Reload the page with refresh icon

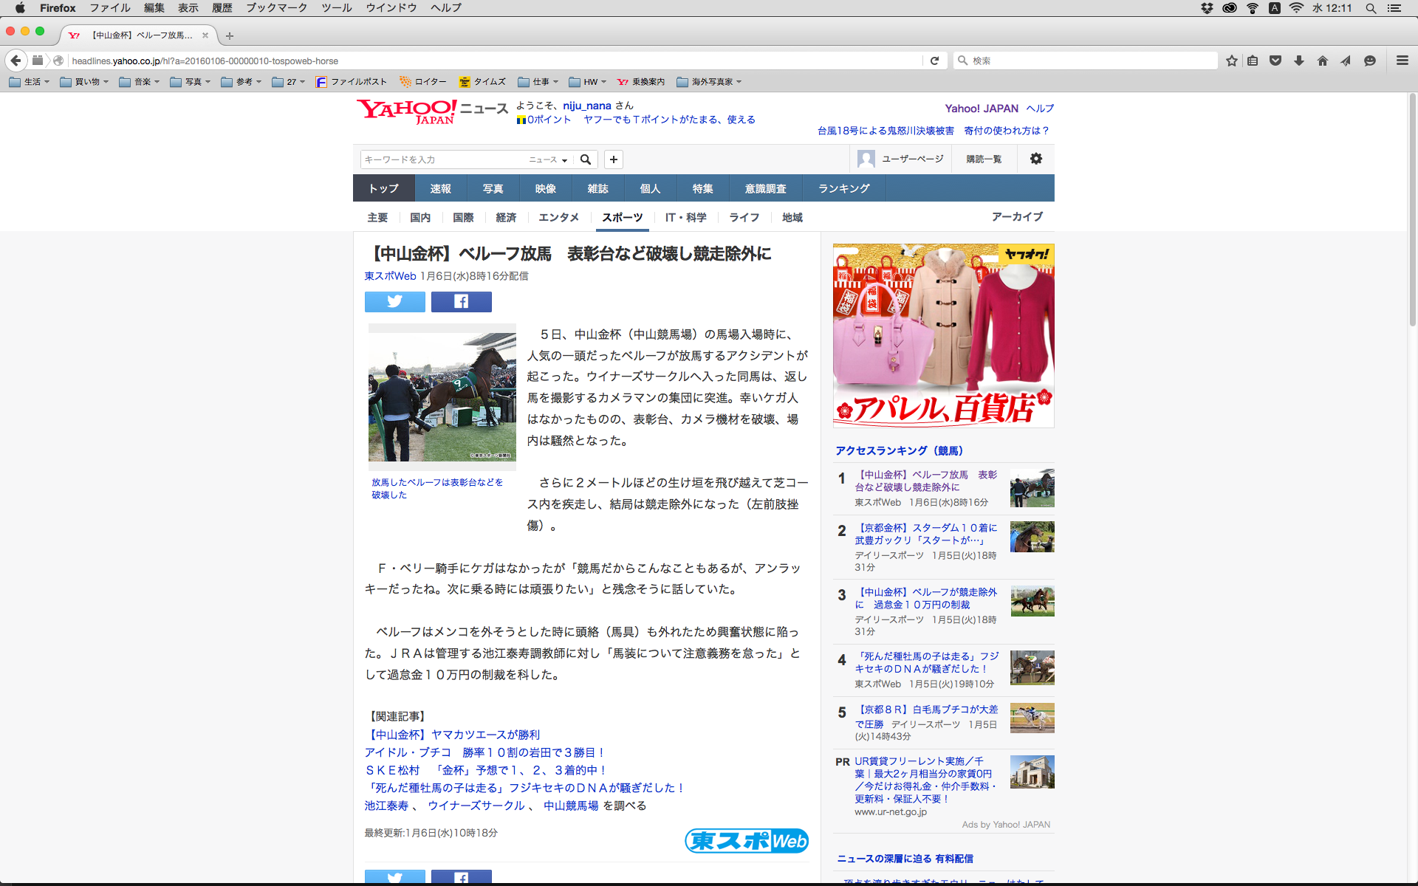click(x=934, y=61)
